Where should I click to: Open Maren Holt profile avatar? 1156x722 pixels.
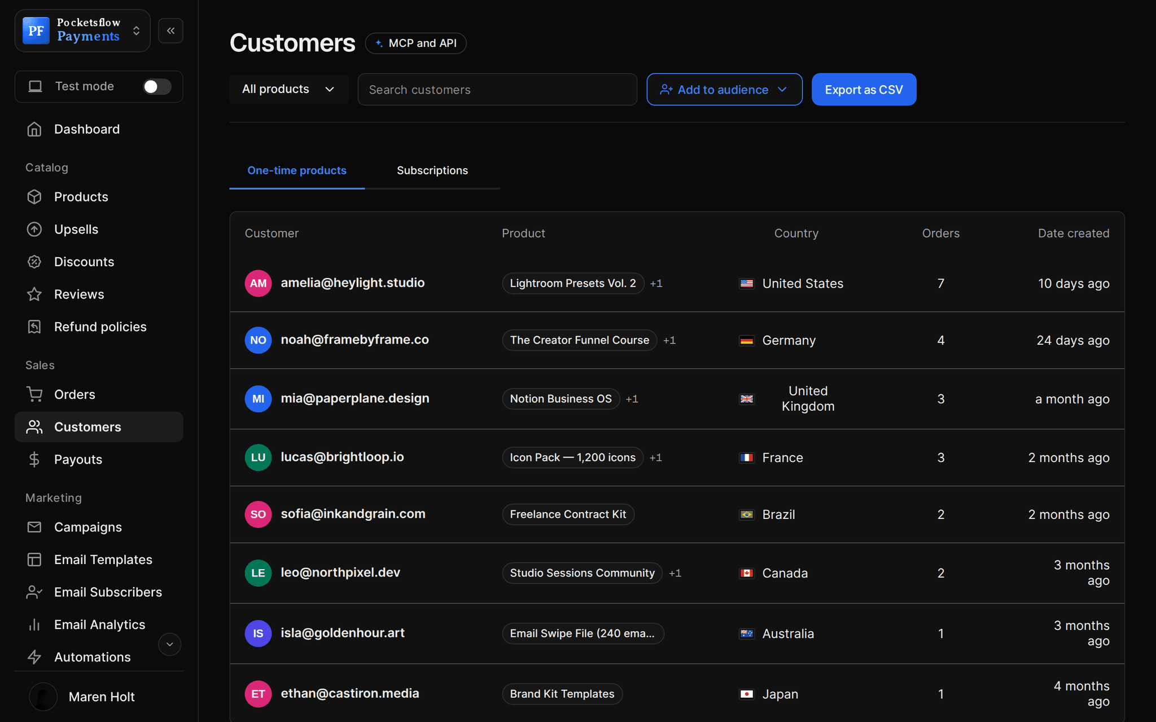pyautogui.click(x=43, y=697)
